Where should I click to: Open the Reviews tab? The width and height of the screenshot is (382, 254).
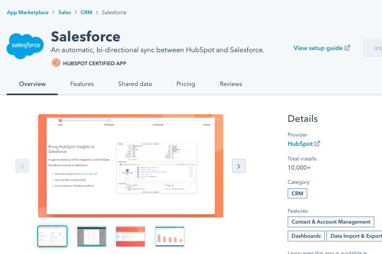[231, 84]
